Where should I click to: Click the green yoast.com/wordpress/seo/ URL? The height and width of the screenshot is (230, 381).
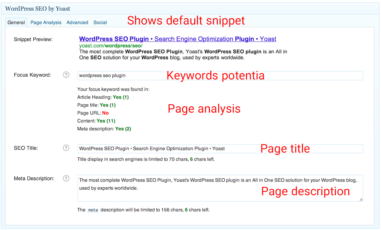[x=111, y=45]
